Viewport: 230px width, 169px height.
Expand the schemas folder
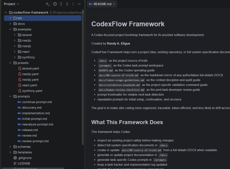[x=10, y=147]
